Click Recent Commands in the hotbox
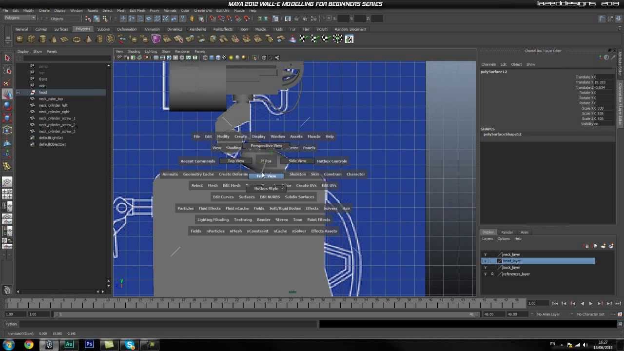The image size is (624, 351). [x=197, y=161]
